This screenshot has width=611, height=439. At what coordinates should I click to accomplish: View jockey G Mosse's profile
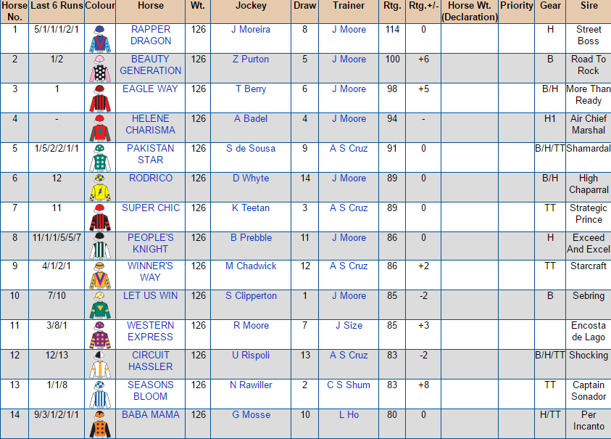[x=251, y=415]
